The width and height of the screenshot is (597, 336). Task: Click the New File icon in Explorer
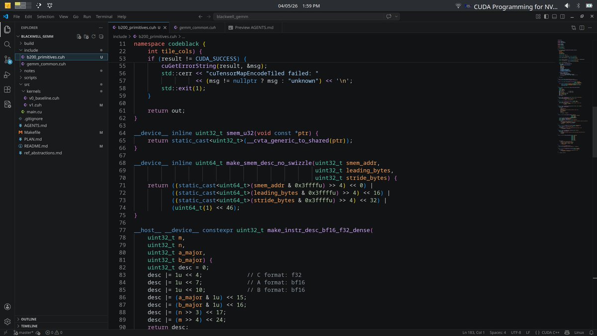coord(79,36)
